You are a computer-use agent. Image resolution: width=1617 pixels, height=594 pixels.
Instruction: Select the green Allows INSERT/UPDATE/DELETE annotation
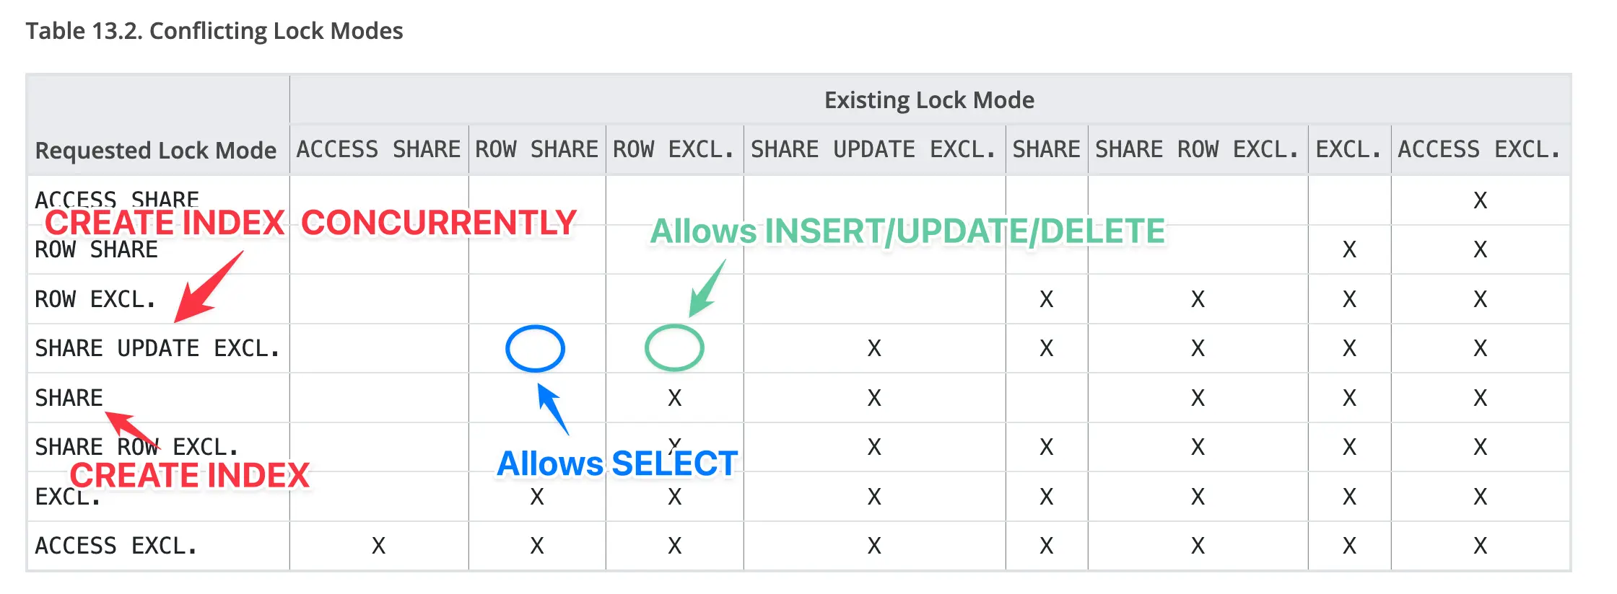click(x=907, y=231)
